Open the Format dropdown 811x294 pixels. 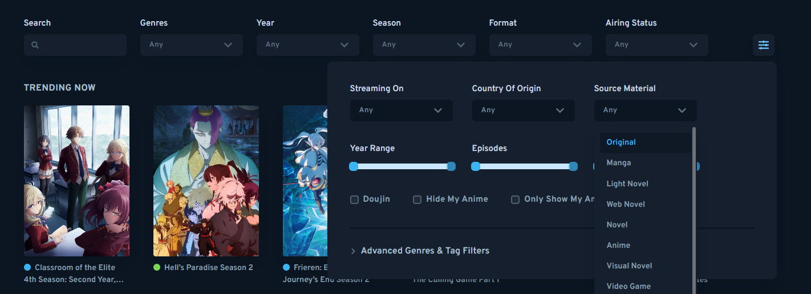point(541,45)
